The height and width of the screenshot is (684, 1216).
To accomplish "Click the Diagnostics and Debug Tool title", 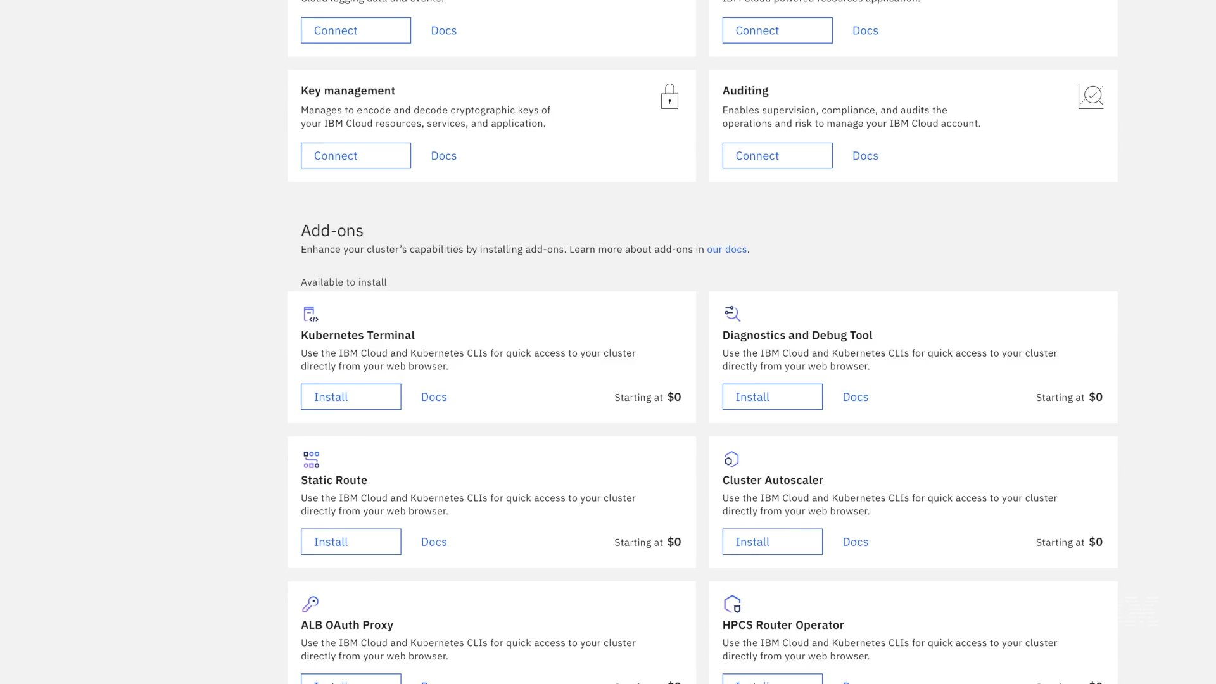I will tap(797, 335).
